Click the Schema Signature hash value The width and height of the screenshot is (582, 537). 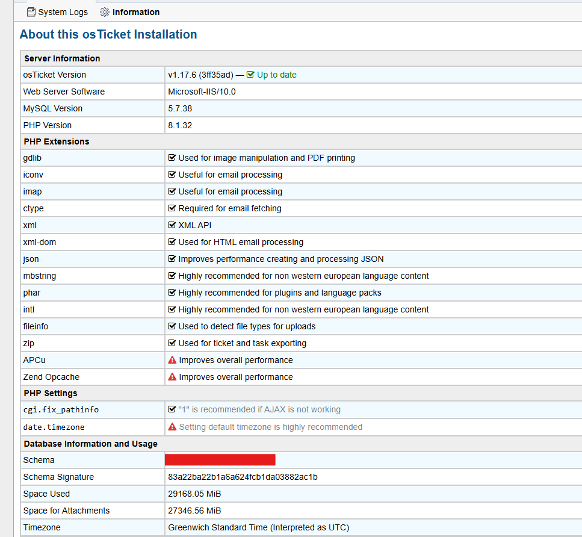coord(243,477)
